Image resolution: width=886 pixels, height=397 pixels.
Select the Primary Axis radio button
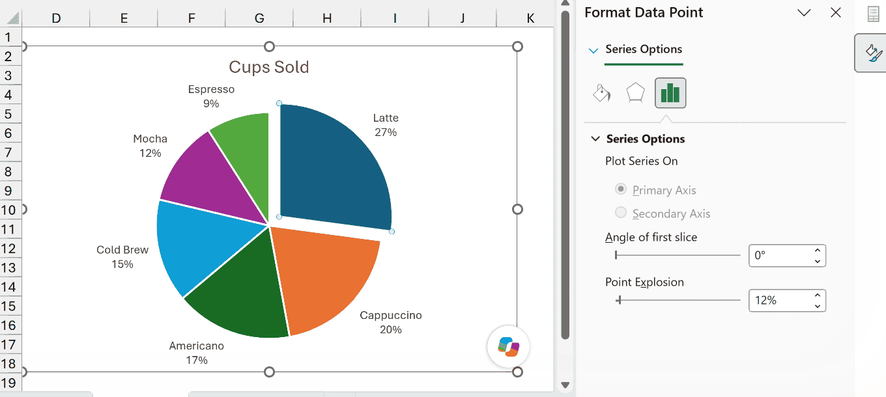pyautogui.click(x=621, y=189)
